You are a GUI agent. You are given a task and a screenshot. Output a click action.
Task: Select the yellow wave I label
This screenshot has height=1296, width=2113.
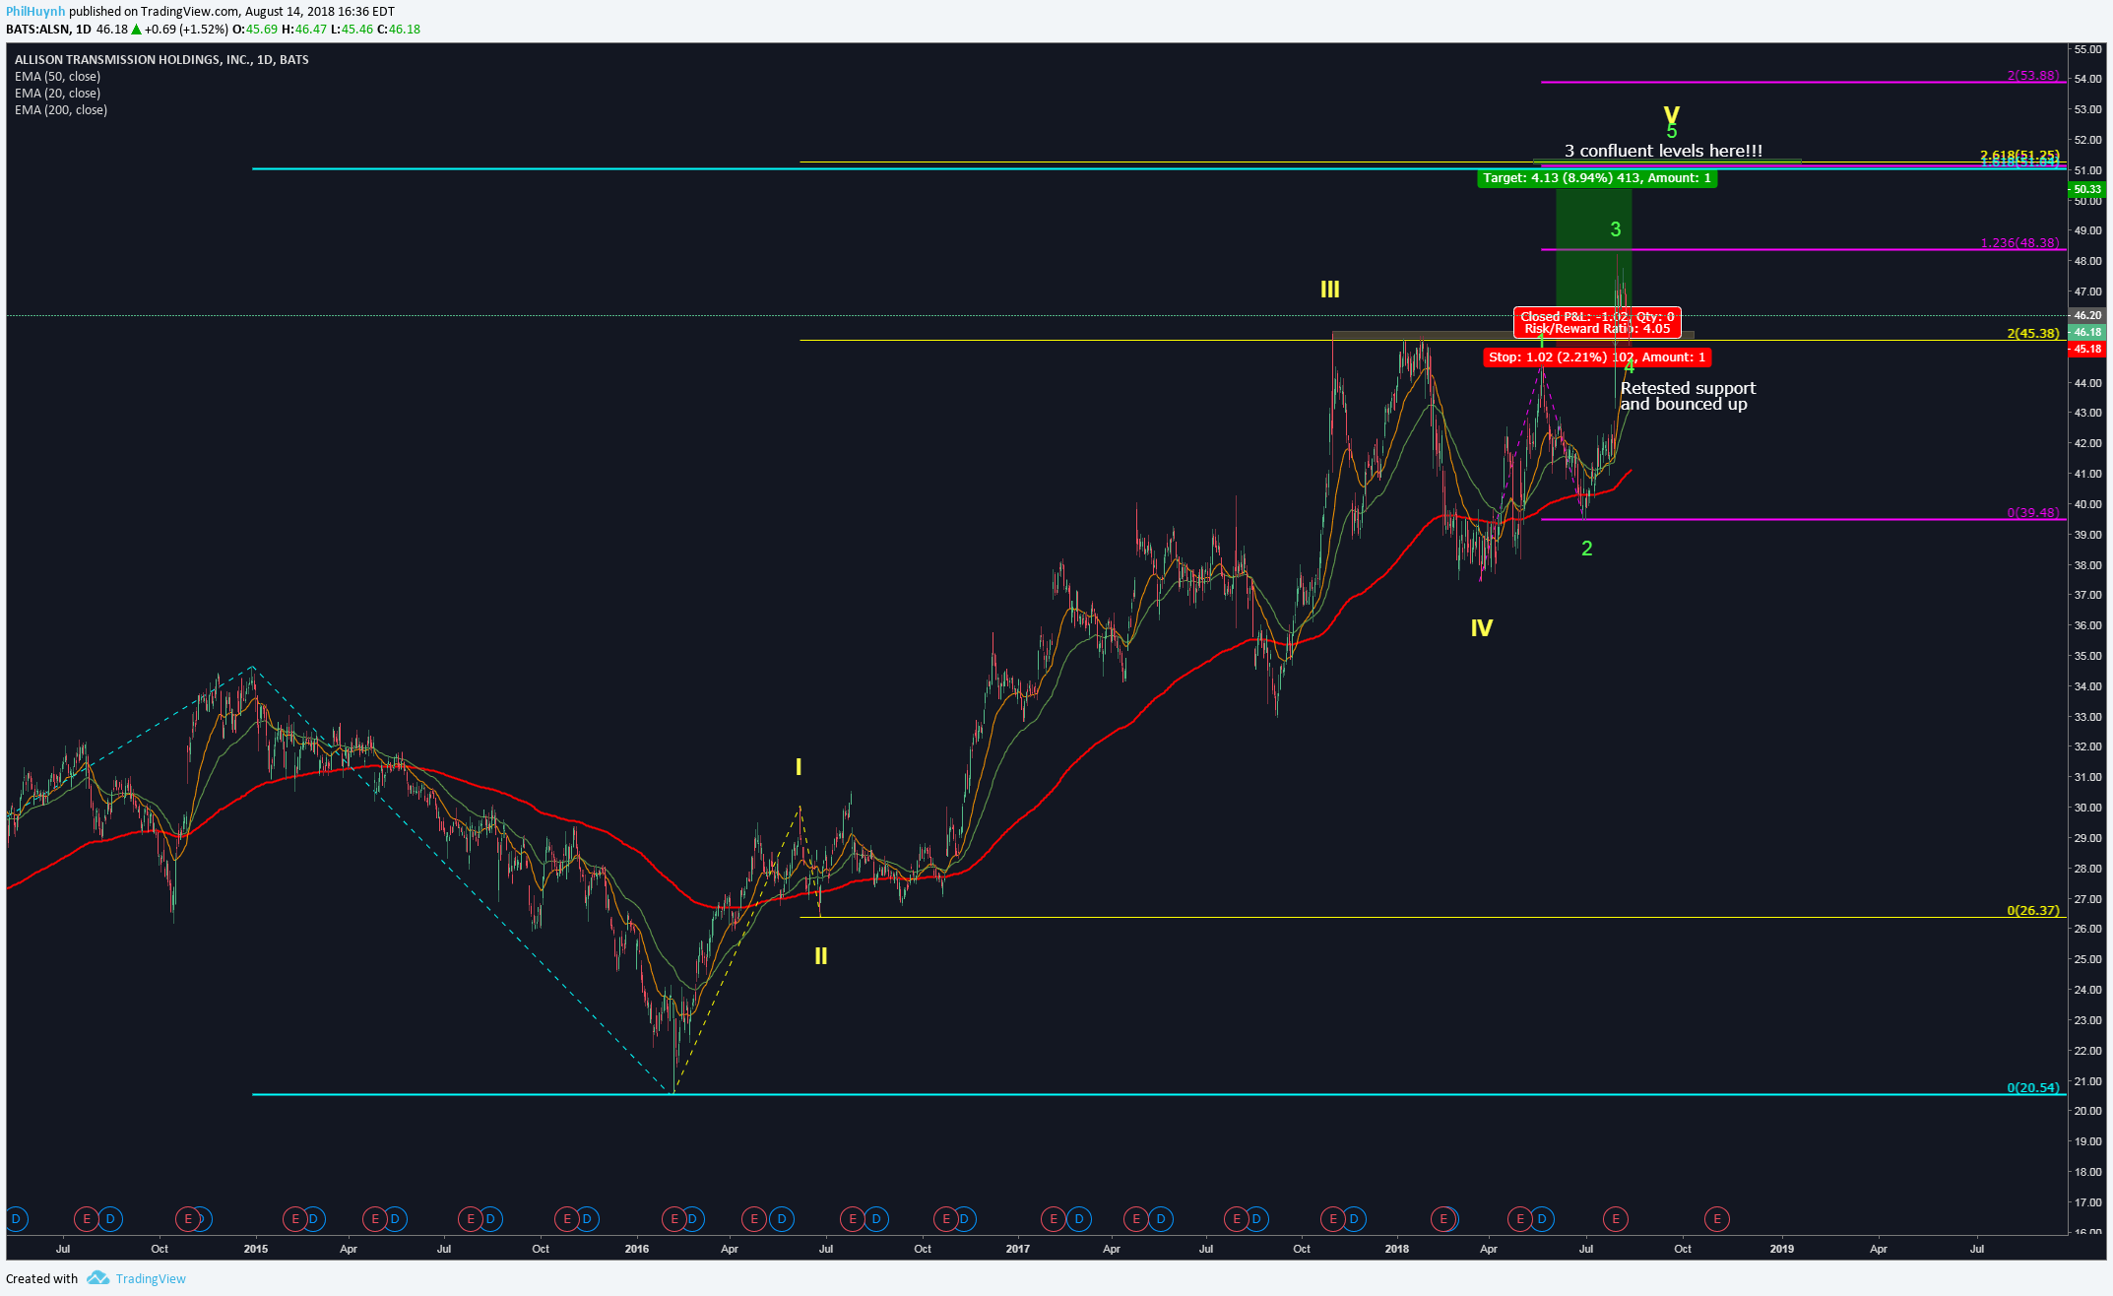(x=799, y=767)
